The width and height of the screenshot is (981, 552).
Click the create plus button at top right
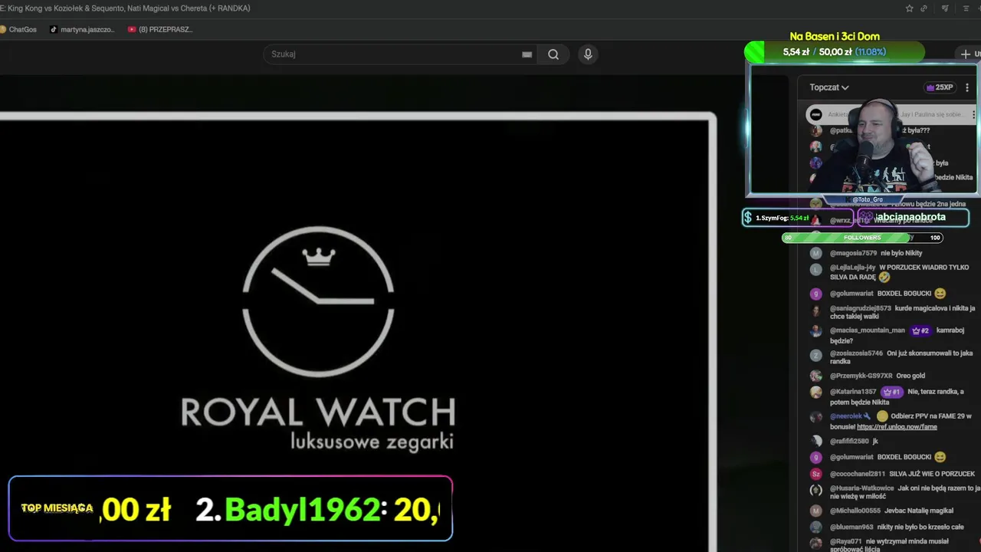point(966,54)
